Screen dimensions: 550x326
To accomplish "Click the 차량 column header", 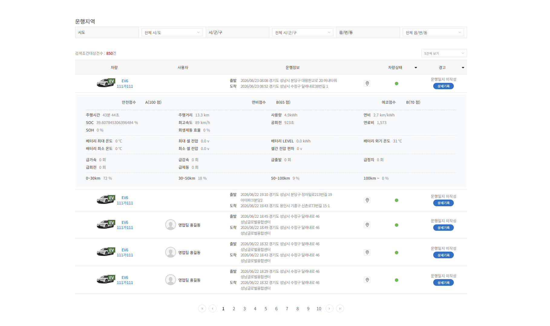I will [x=114, y=67].
